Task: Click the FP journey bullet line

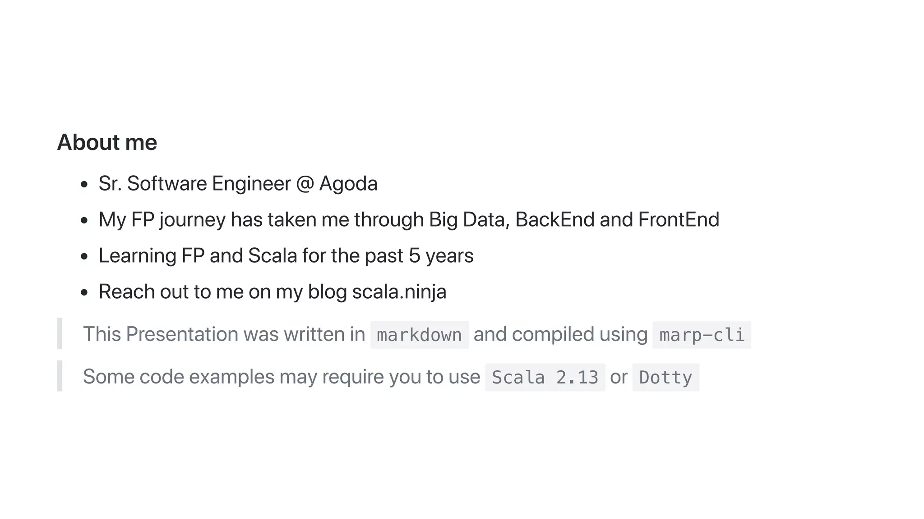Action: click(x=409, y=220)
